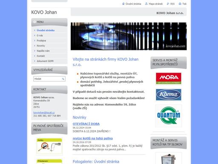Image resolution: width=218 pixels, height=164 pixels.
Task: Open the Quantum brand logo
Action: [x=169, y=116]
